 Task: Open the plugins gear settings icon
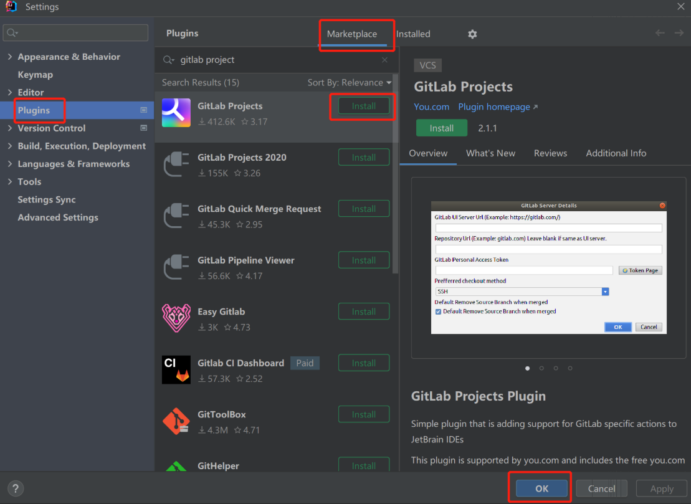(x=472, y=34)
